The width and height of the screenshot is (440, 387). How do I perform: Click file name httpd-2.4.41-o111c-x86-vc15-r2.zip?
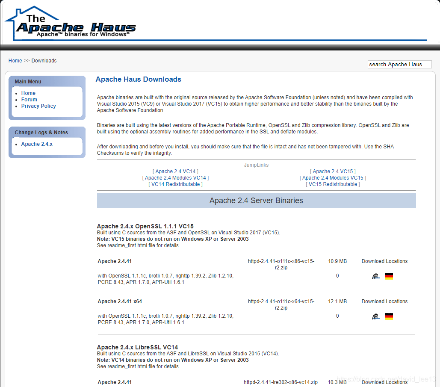(281, 264)
